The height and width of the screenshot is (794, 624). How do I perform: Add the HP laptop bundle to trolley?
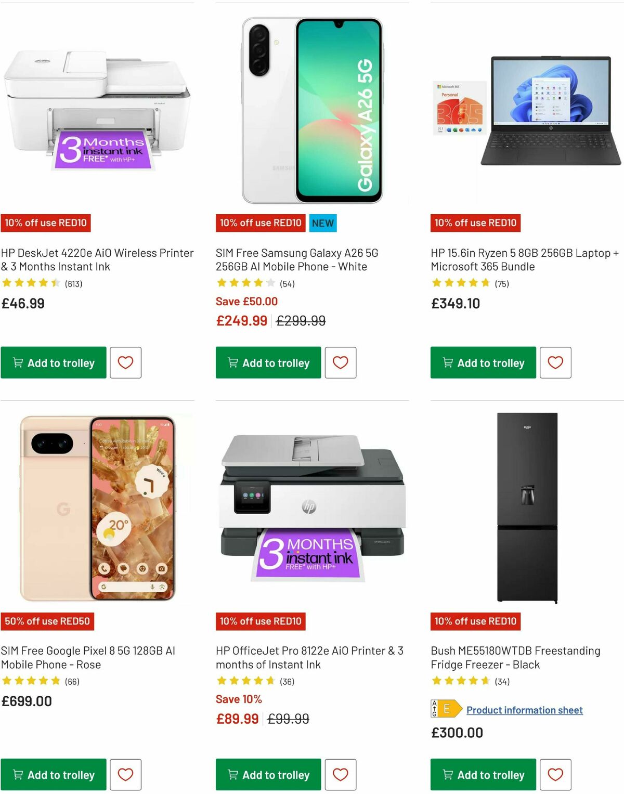483,362
